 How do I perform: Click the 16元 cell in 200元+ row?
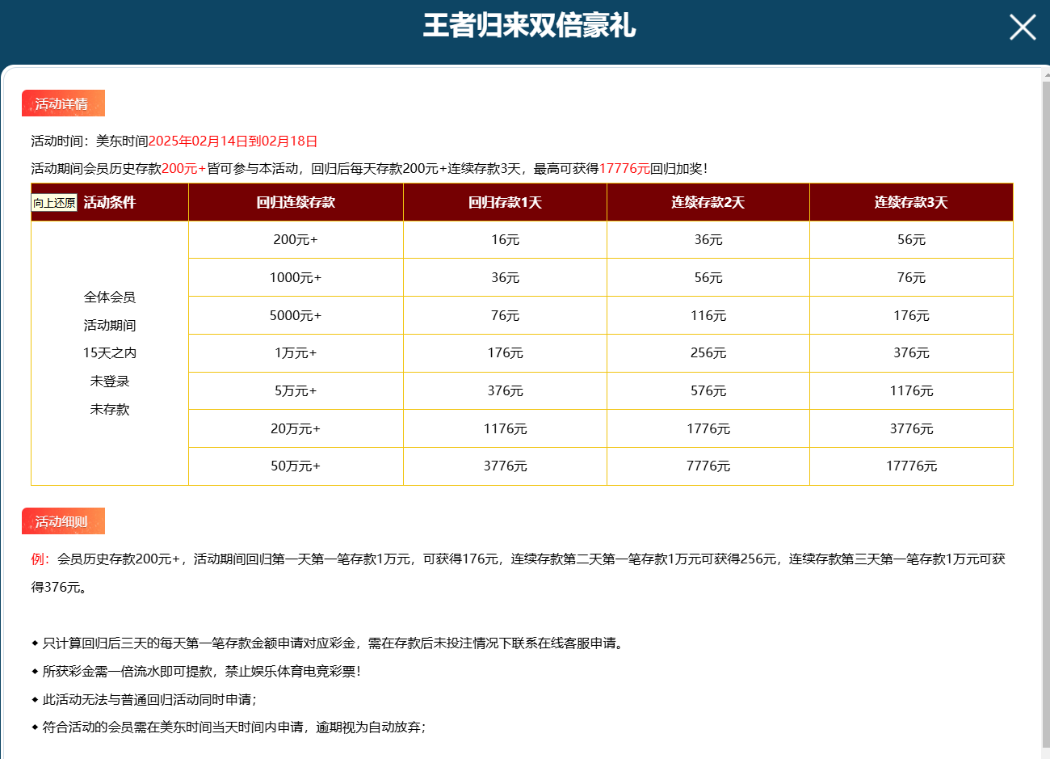click(505, 240)
